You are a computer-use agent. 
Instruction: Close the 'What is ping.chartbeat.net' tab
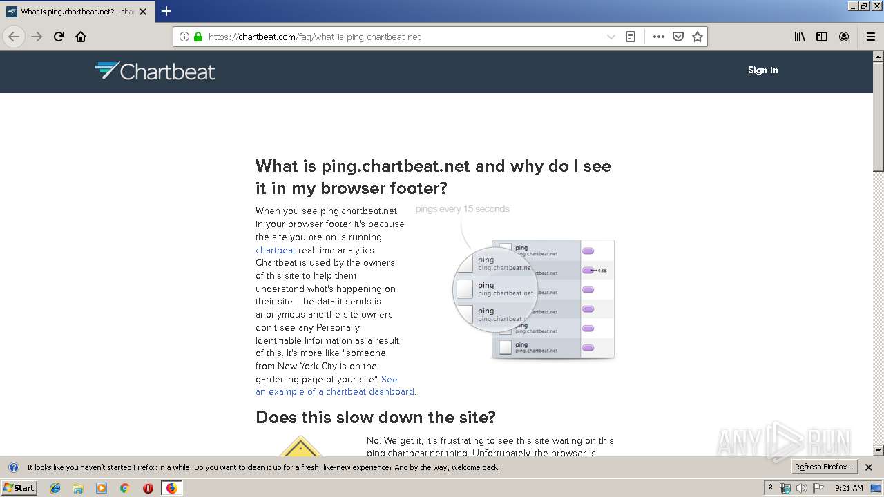(x=143, y=12)
